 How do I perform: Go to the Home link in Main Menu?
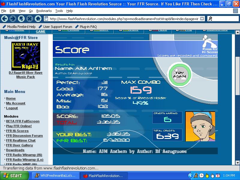[x=11, y=98]
